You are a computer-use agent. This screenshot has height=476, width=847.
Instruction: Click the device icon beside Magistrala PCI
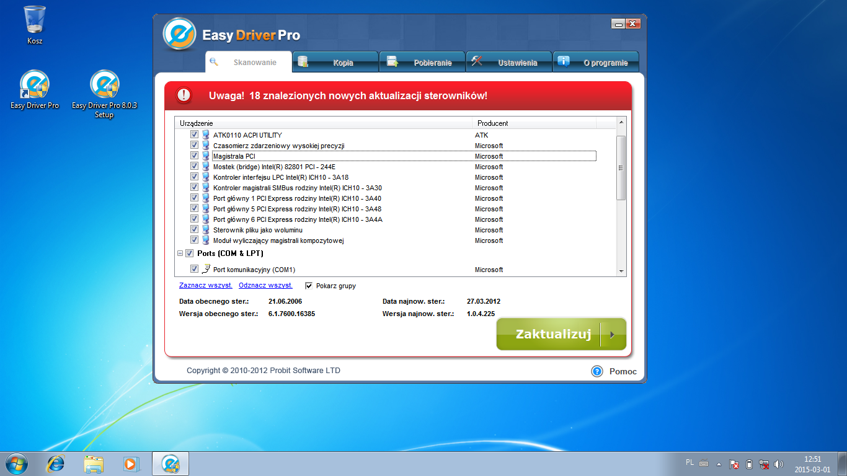(206, 156)
